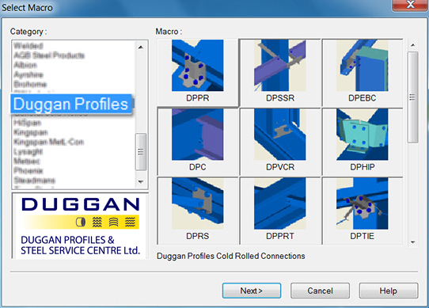Cancel the Select Macro dialog
This screenshot has height=308, width=429.
320,291
